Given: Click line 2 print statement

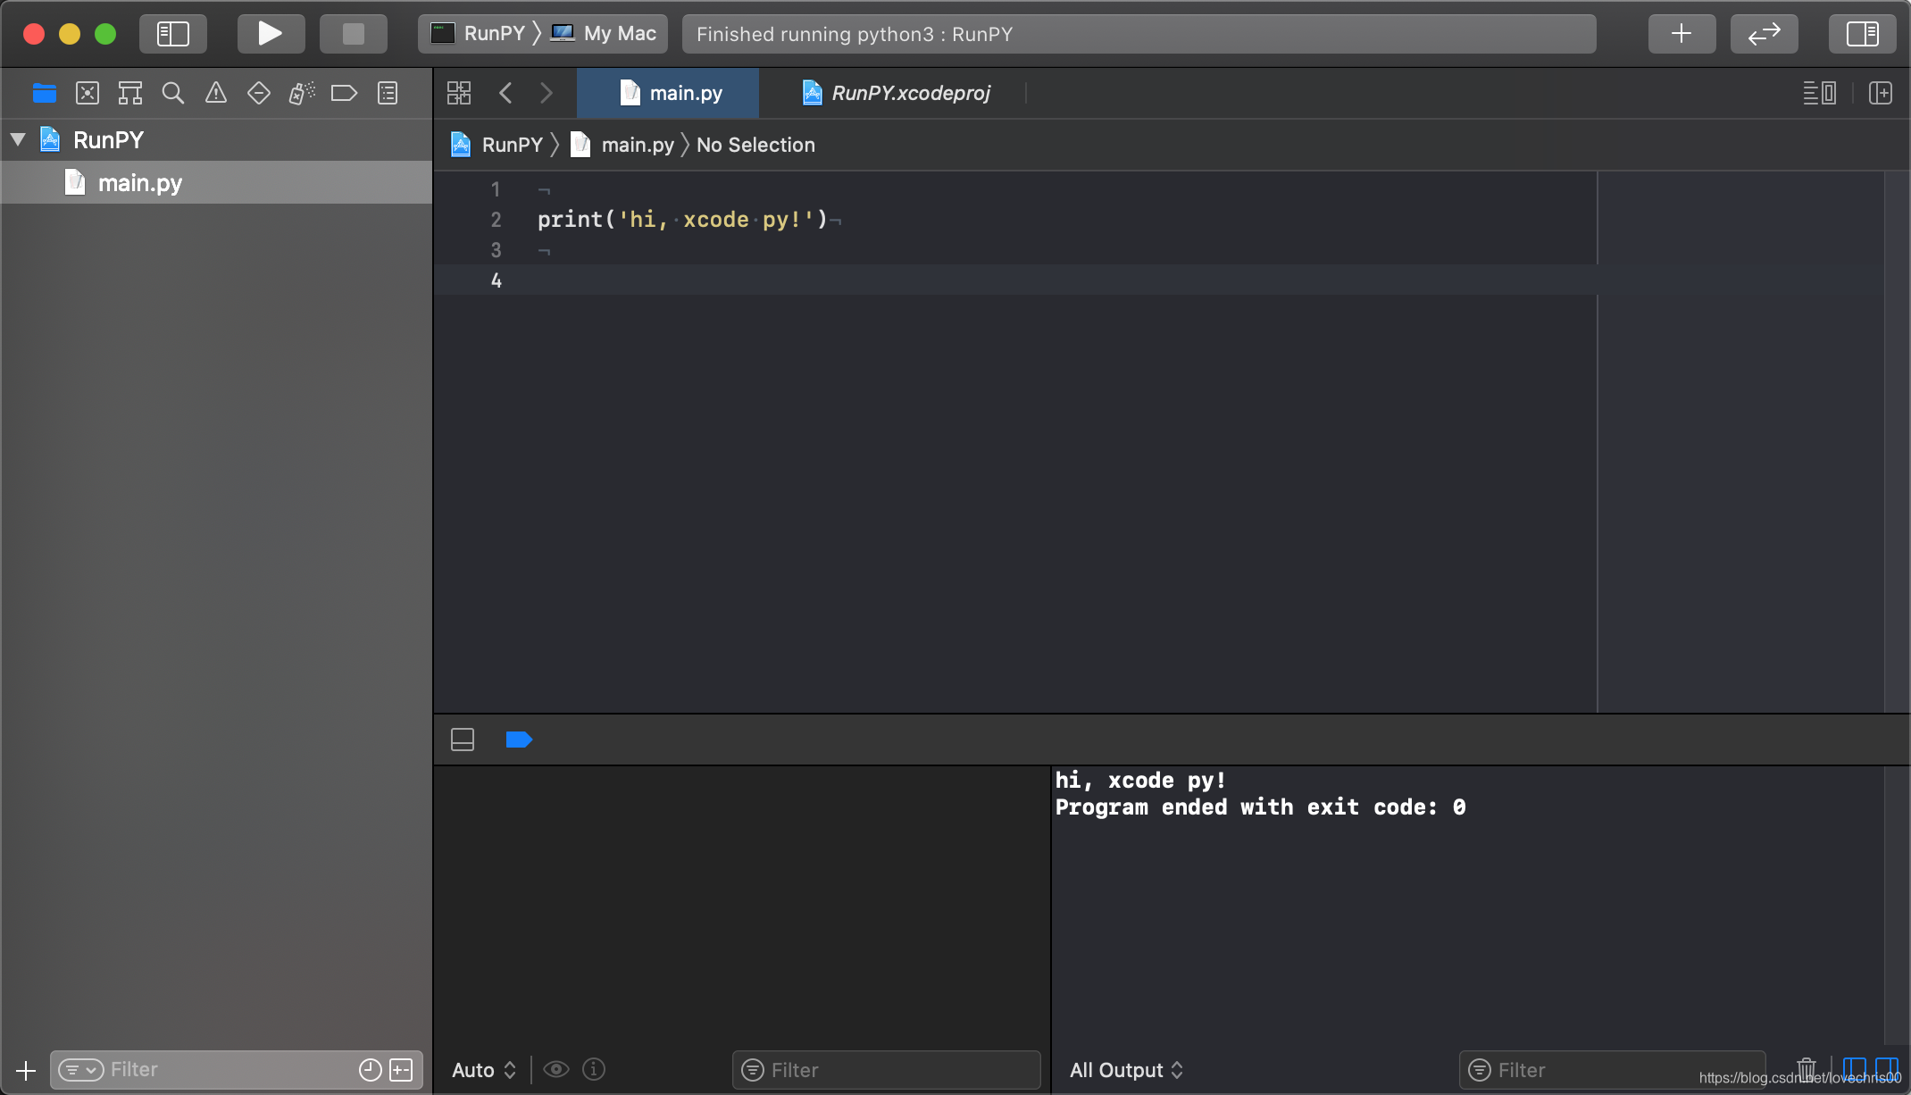Looking at the screenshot, I should tap(682, 219).
